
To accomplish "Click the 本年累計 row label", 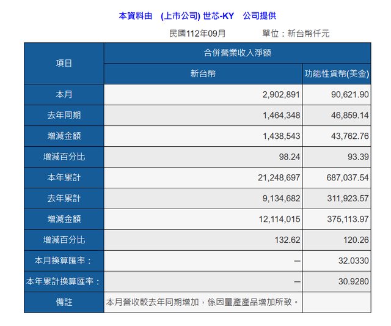I will tap(64, 177).
